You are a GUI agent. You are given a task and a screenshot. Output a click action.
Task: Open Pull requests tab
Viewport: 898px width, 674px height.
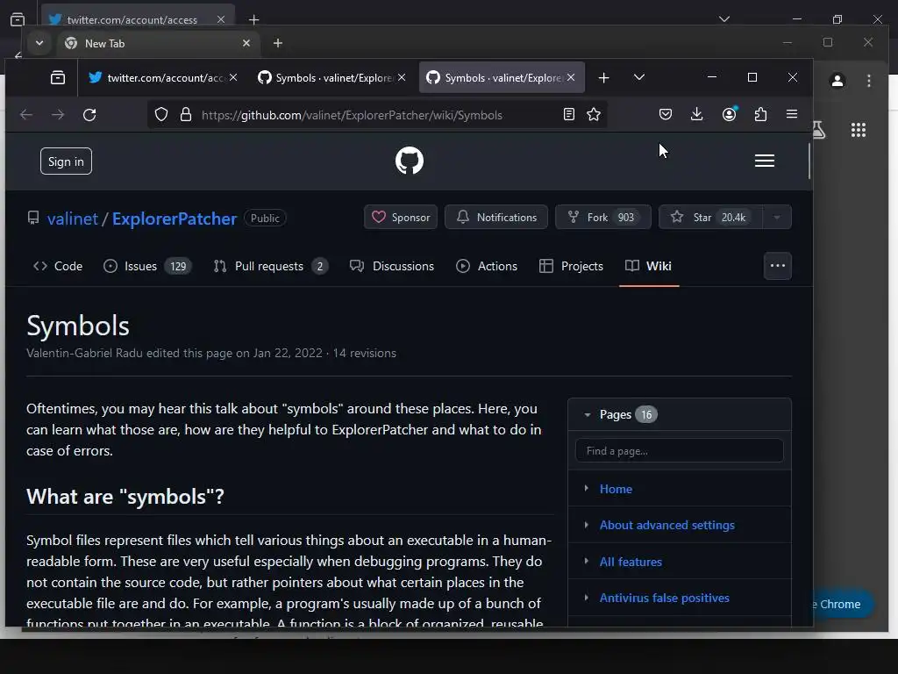(x=270, y=266)
